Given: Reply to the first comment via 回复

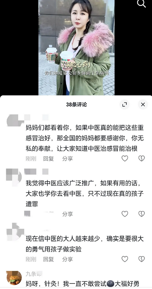Looking at the screenshot, I should 48,159.
